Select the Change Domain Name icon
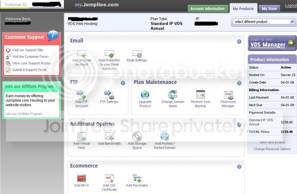Image resolution: width=297 pixels, height=194 pixels. click(173, 95)
